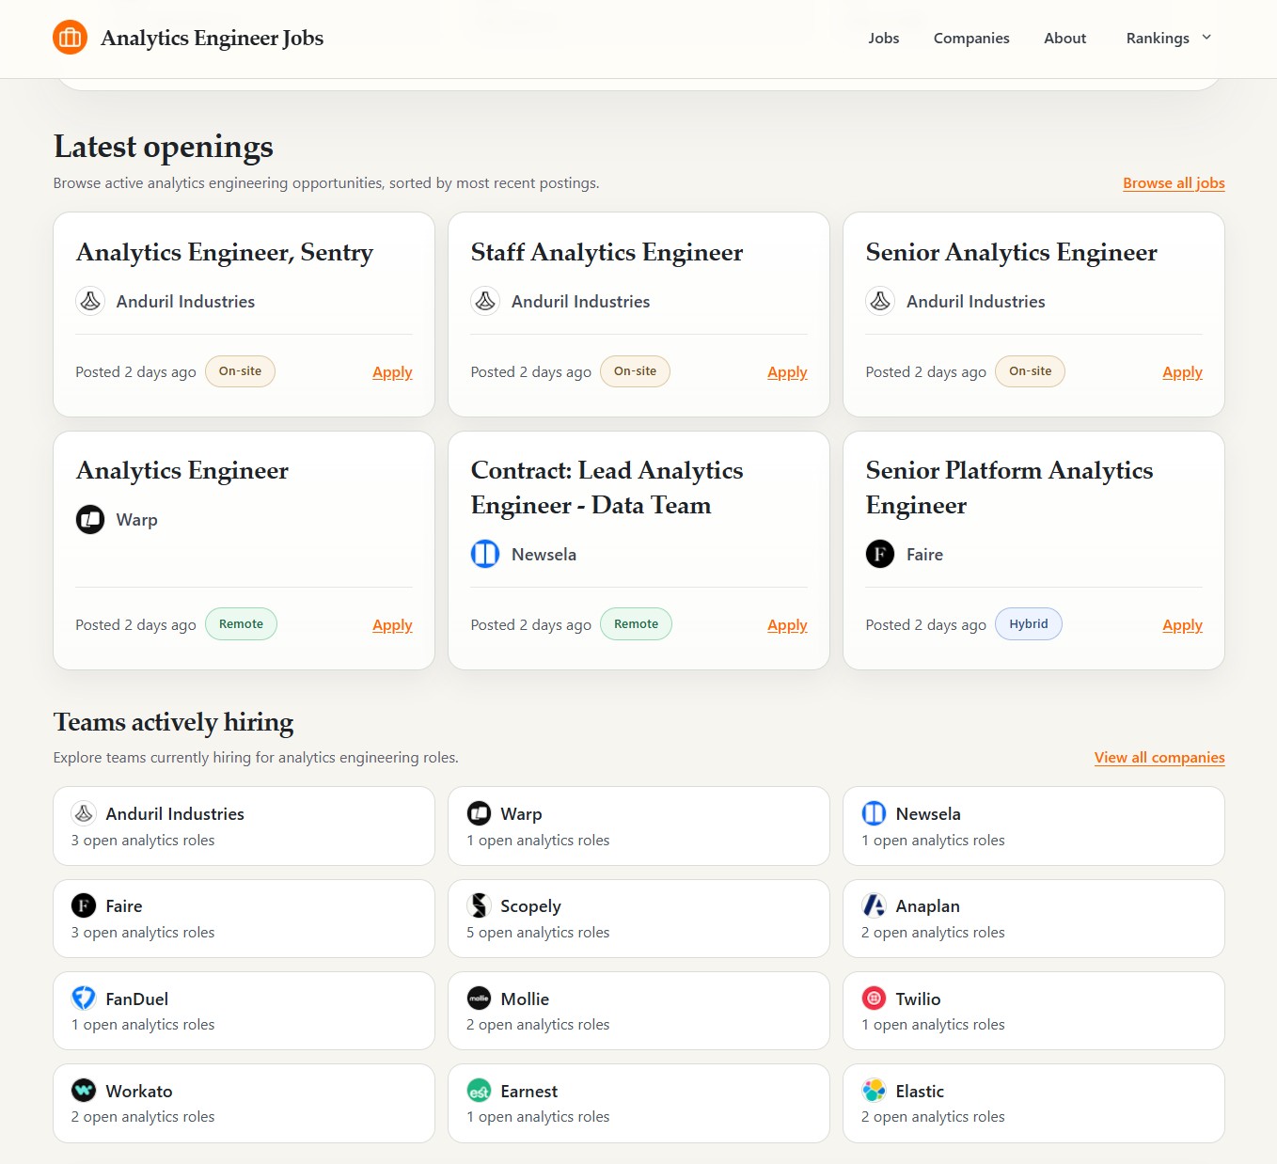Screen dimensions: 1277x1164
Task: Apply to Contract Lead Analytics Engineer job
Action: coord(787,625)
